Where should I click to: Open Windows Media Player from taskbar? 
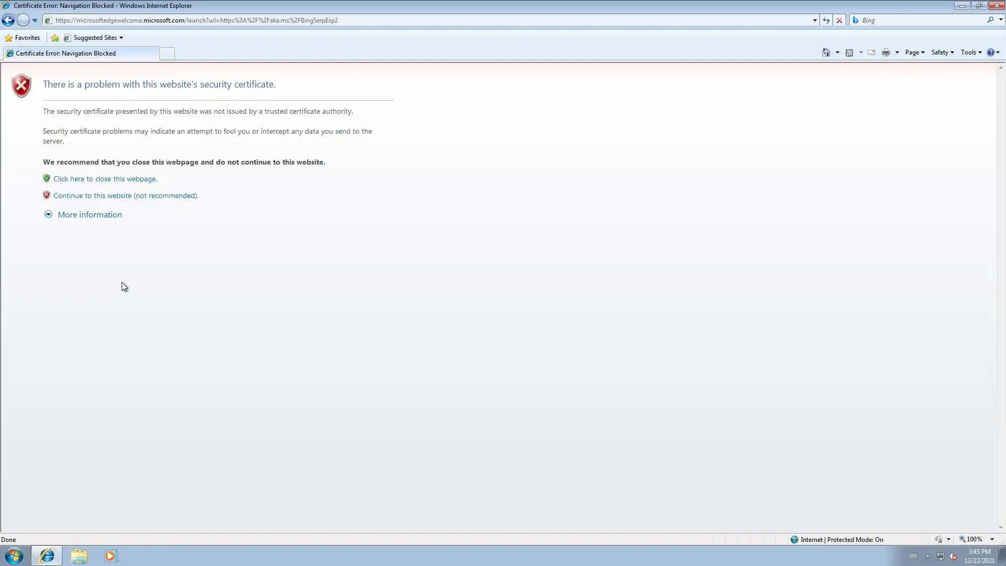pyautogui.click(x=110, y=556)
